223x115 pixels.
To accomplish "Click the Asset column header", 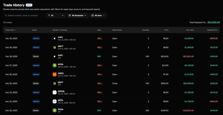I will [34, 30].
